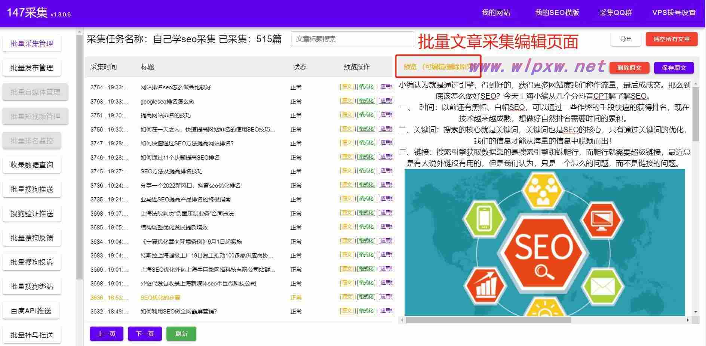The image size is (706, 346).
Task: Select article googleseo排名怎么做
Action: click(x=168, y=101)
